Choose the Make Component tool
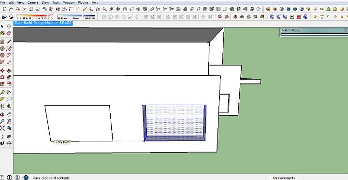The width and height of the screenshot is (348, 180). pos(9,27)
